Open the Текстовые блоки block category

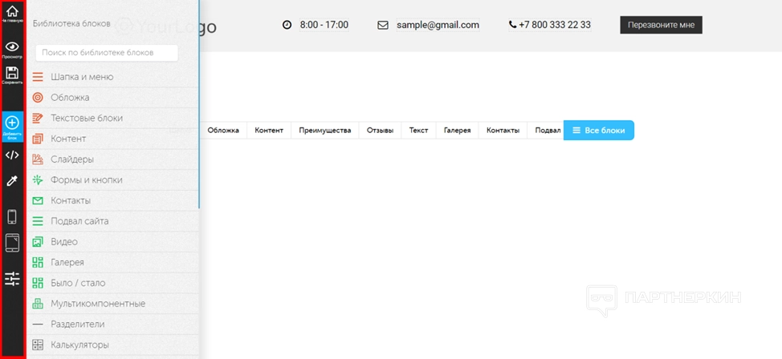click(x=112, y=119)
